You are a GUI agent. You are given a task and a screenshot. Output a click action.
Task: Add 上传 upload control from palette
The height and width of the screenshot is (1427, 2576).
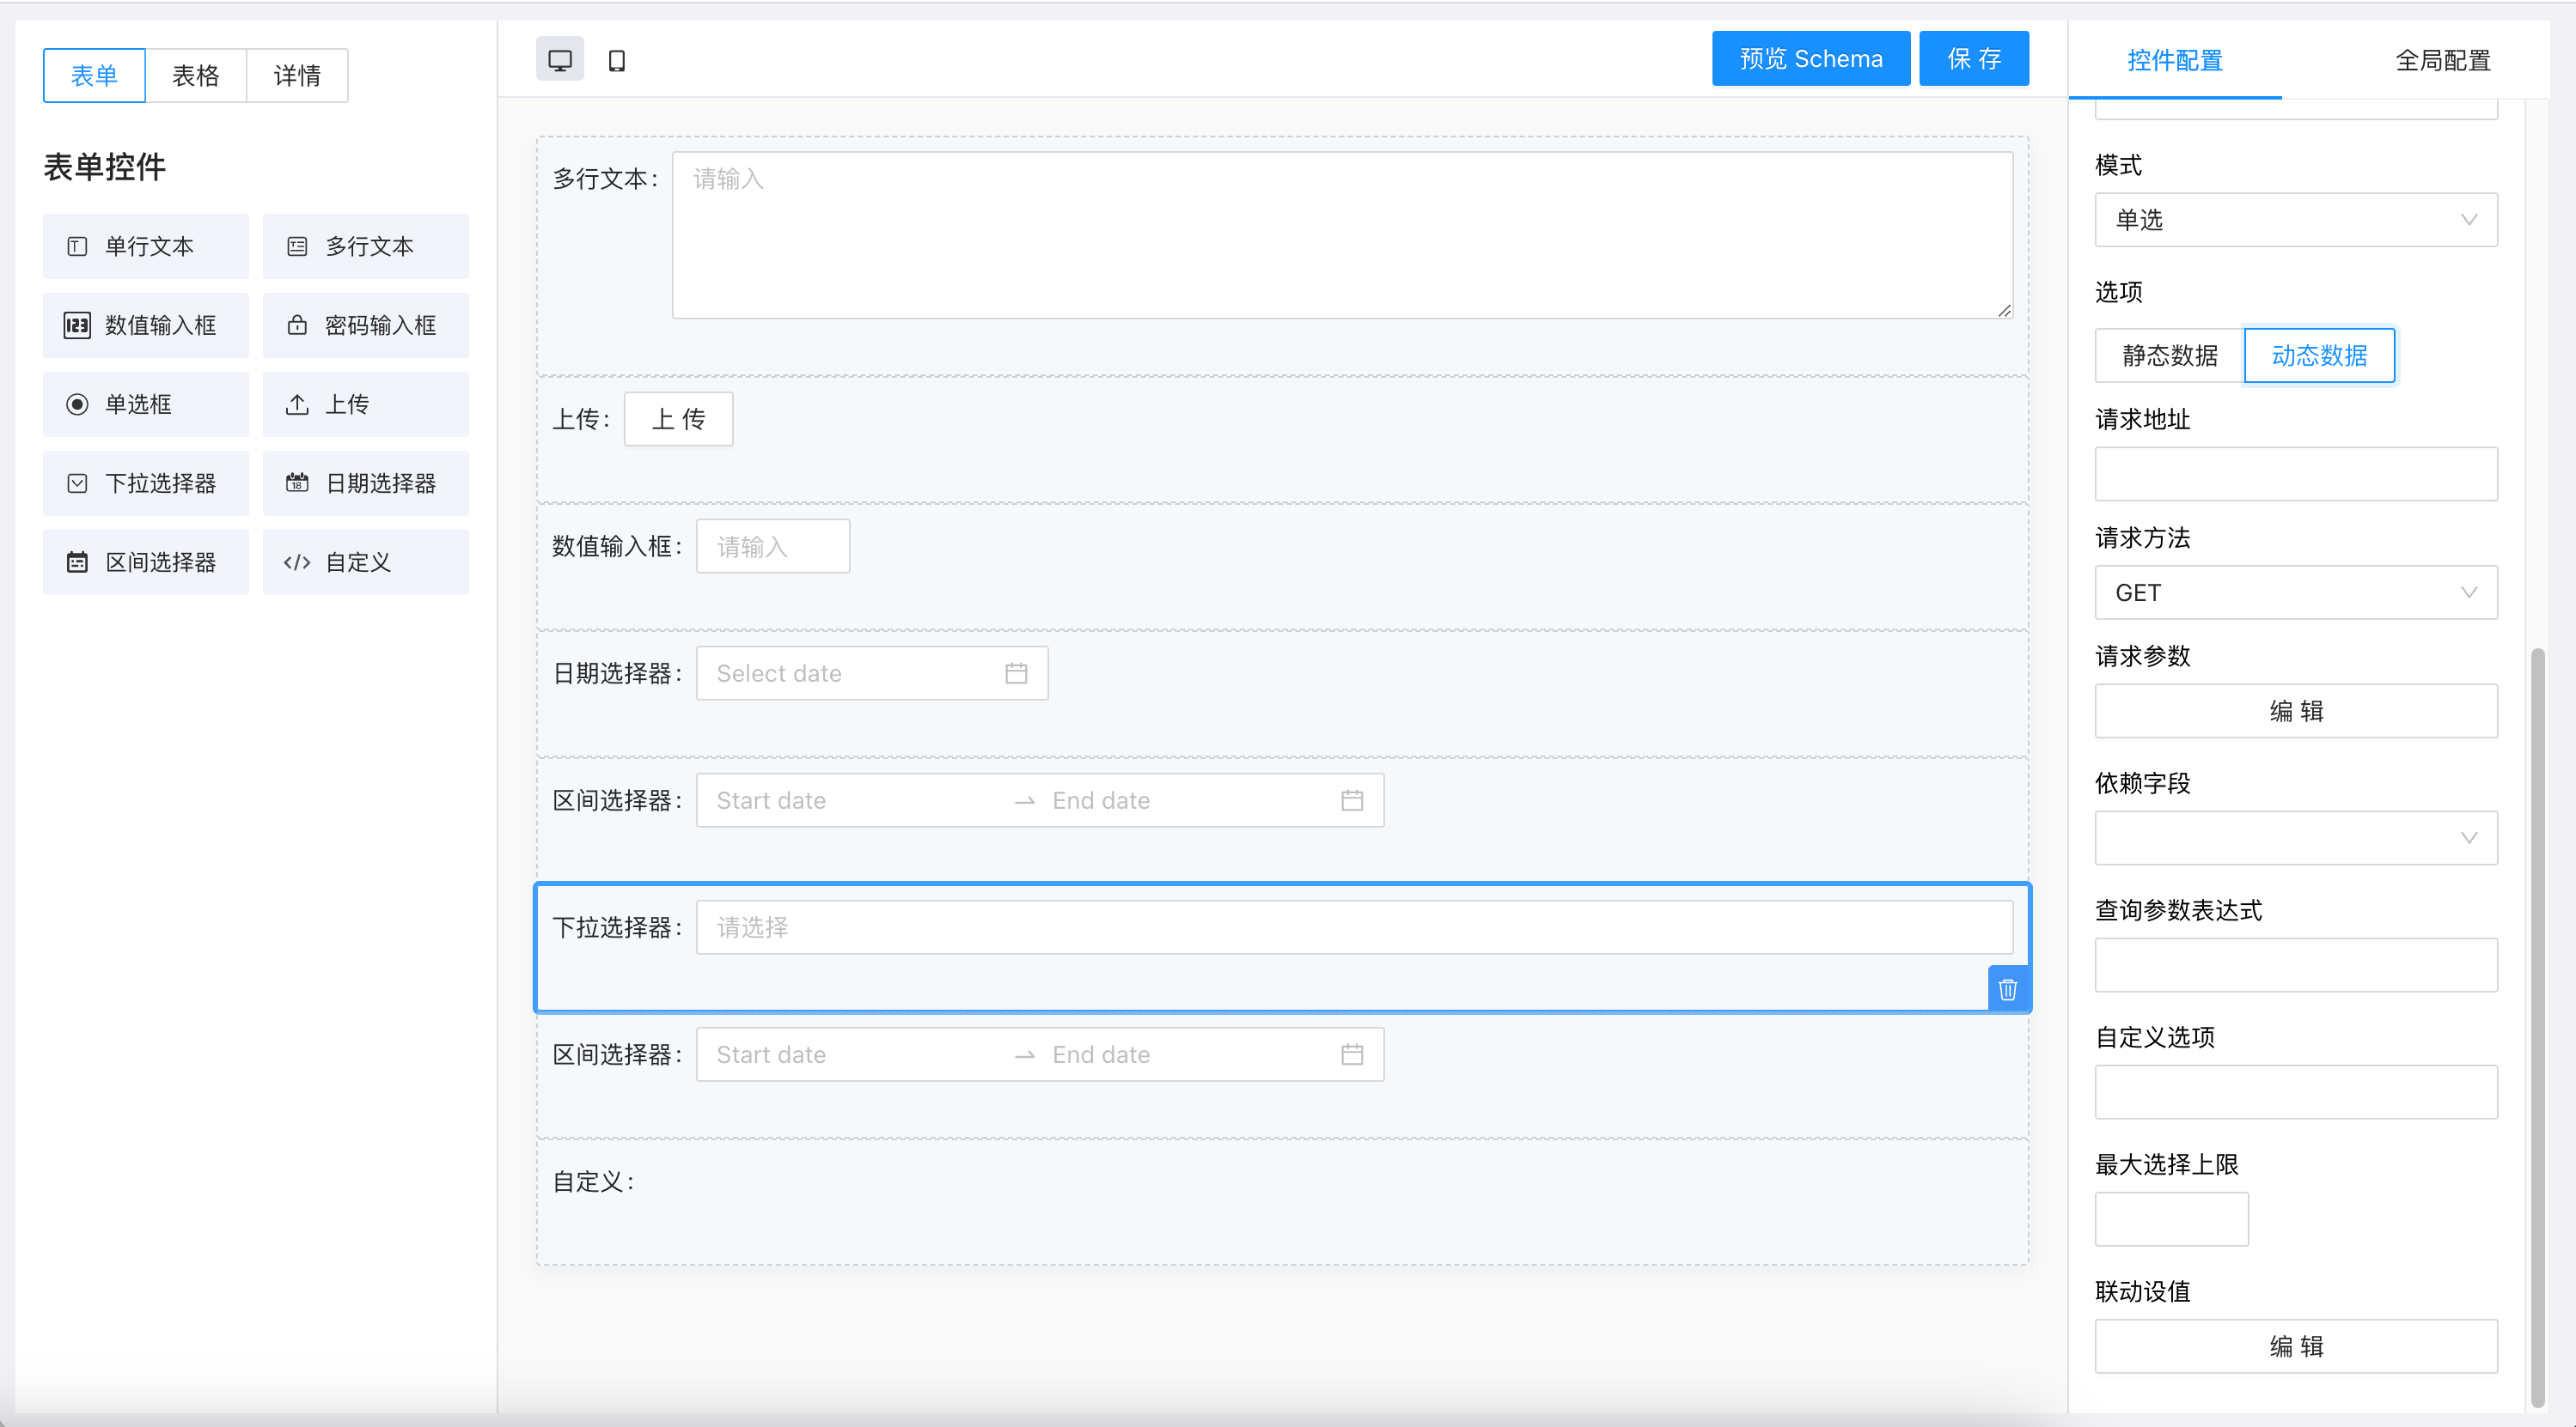tap(366, 404)
